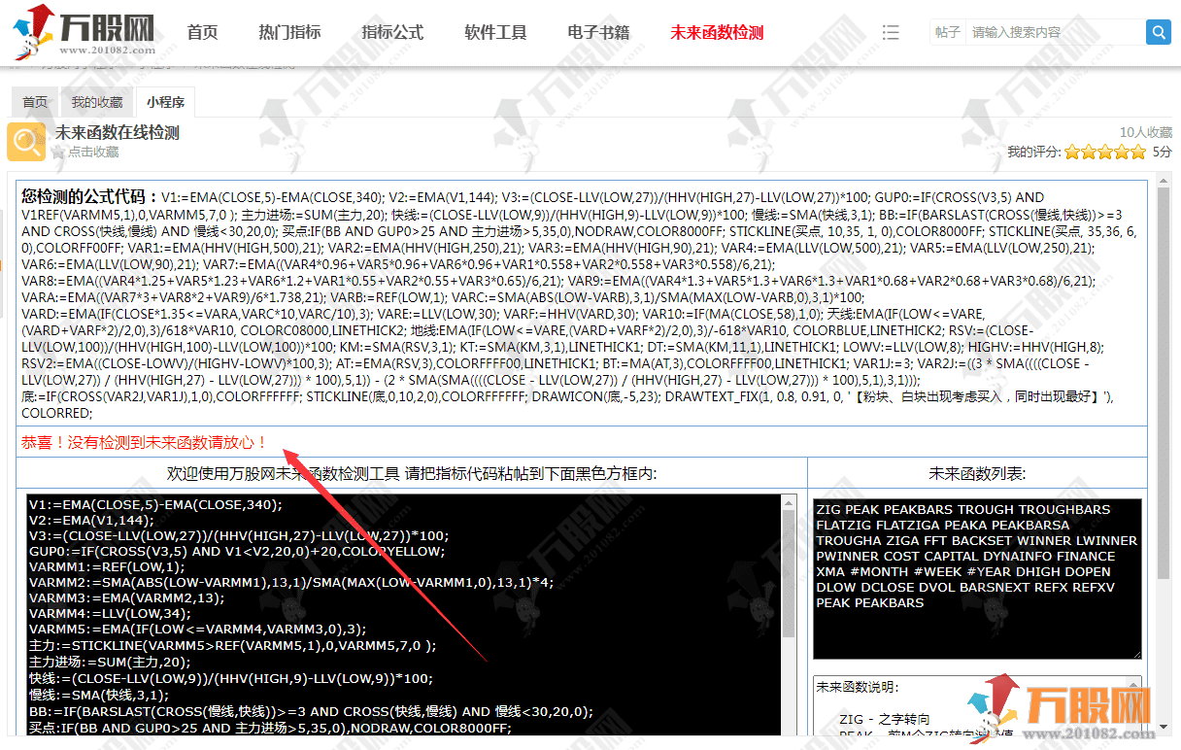The height and width of the screenshot is (750, 1181).
Task: Click the 您检测的公式代码 heading
Action: click(x=89, y=195)
